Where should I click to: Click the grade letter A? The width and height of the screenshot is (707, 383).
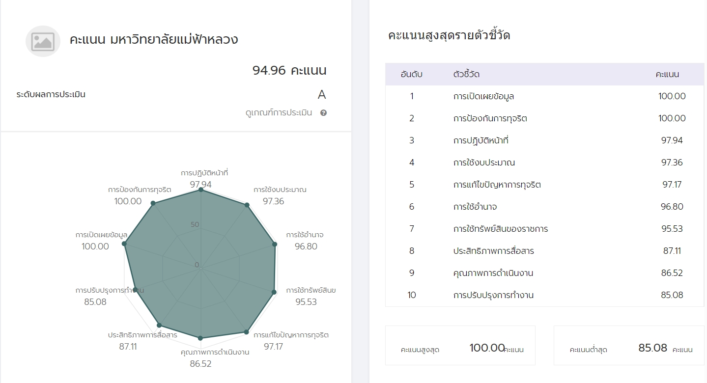click(322, 95)
